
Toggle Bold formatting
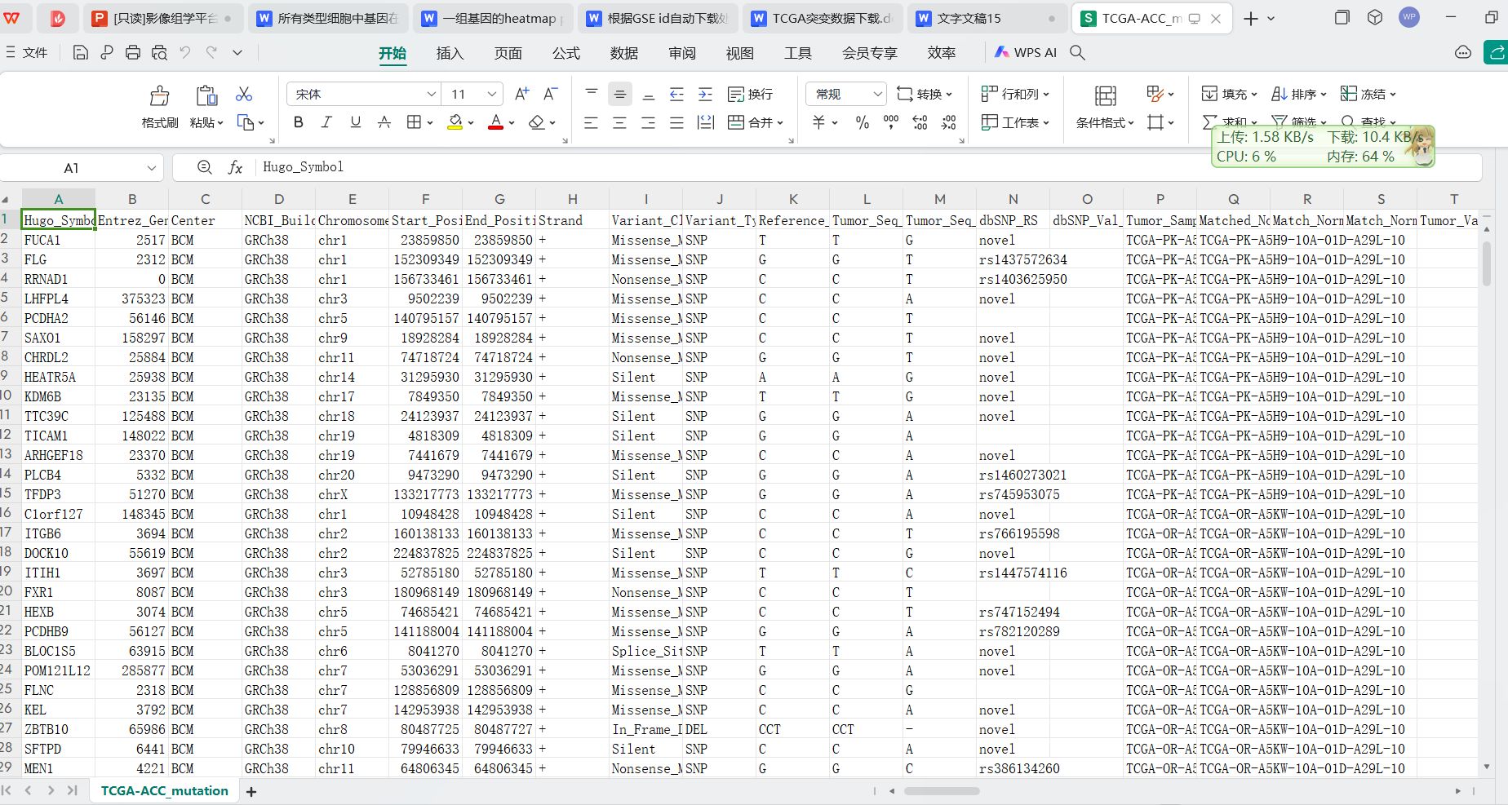(x=299, y=122)
